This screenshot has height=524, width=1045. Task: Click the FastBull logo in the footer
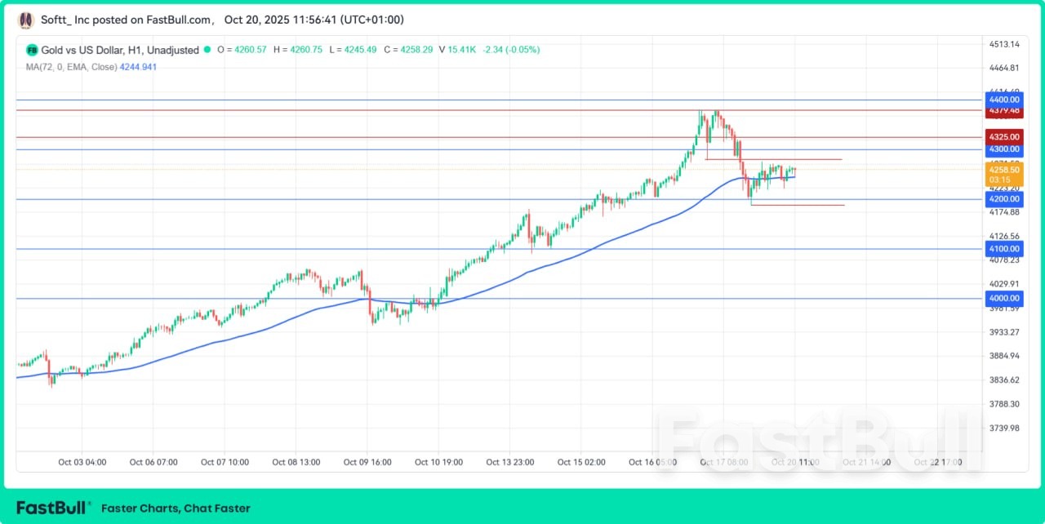pos(52,507)
